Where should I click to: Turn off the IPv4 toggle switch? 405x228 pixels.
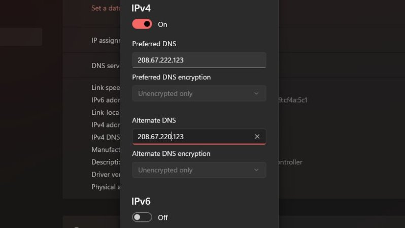(142, 24)
